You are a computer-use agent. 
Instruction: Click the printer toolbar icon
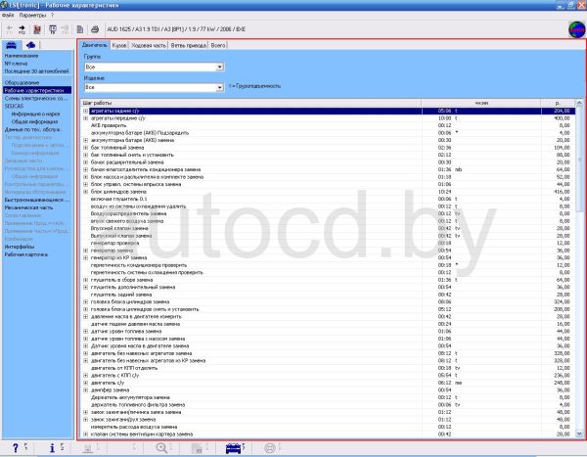[95, 29]
